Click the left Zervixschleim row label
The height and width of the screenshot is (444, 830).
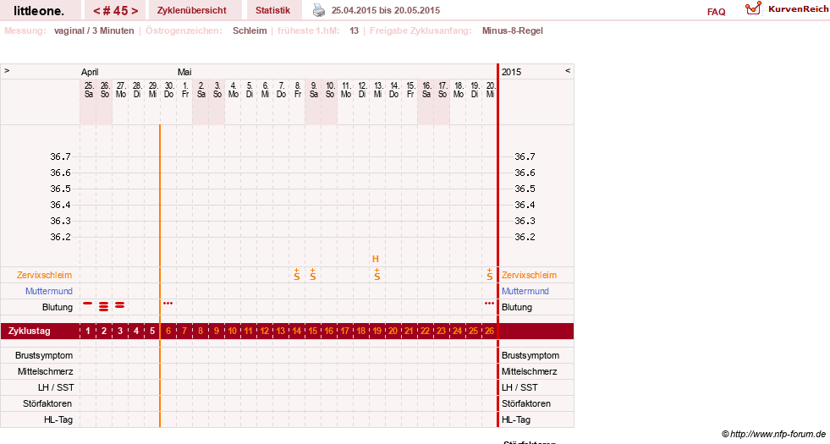pyautogui.click(x=45, y=275)
